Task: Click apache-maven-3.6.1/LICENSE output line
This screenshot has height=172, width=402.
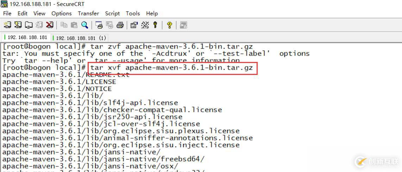Action: 59,82
